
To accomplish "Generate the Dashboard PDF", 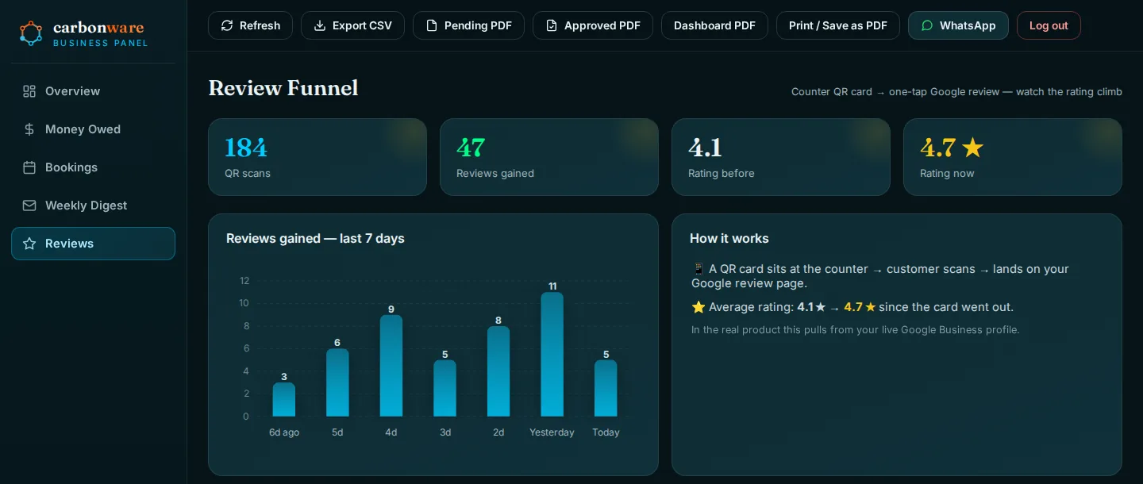I will [714, 25].
